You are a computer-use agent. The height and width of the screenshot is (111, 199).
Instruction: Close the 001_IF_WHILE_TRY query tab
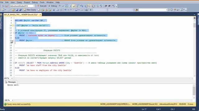point(40,14)
